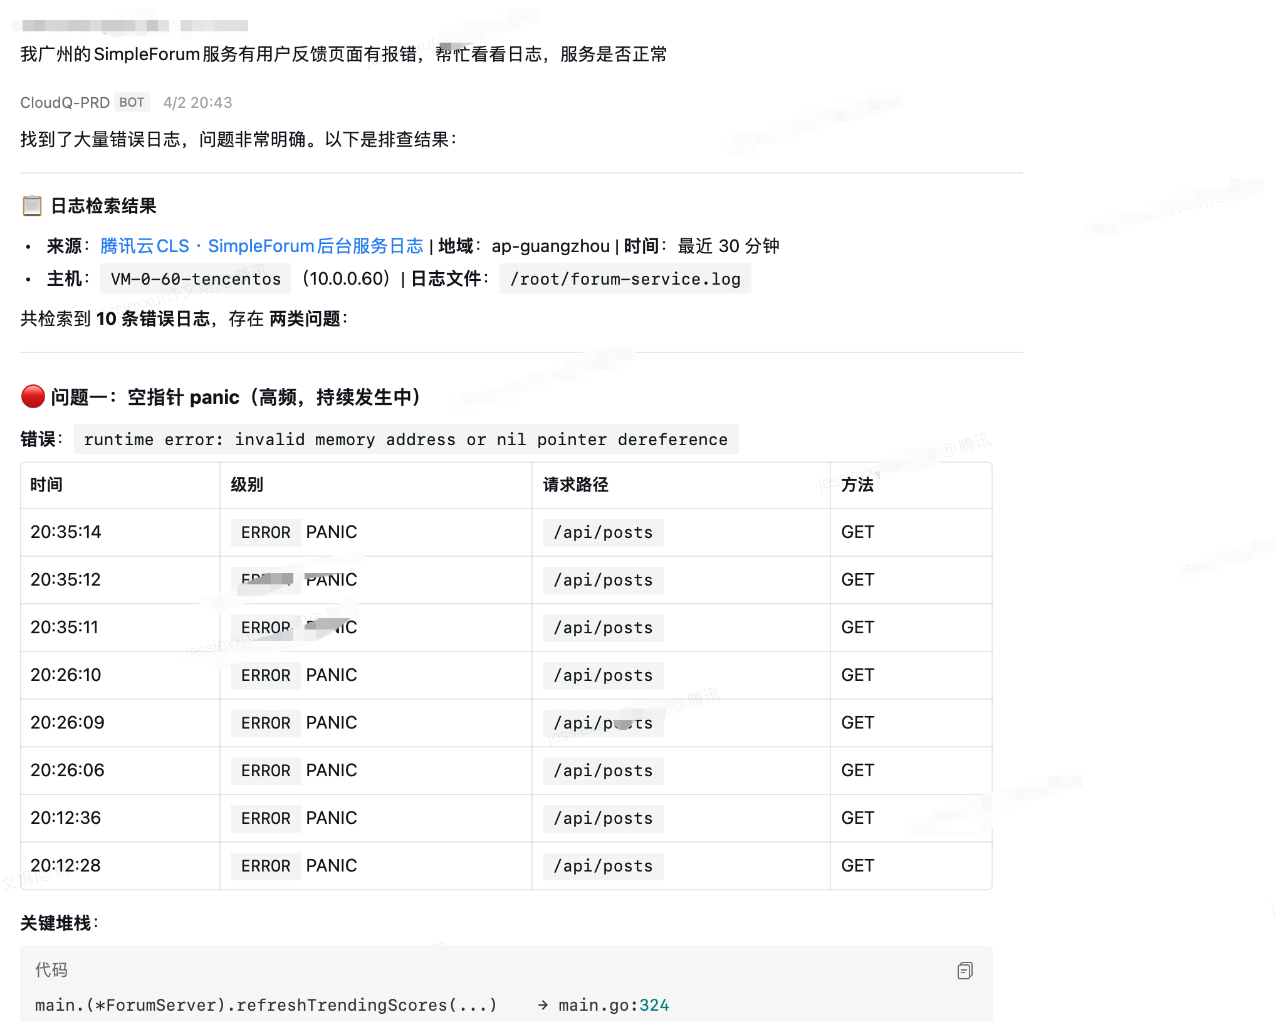This screenshot has width=1276, height=1022.
Task: Click the sender name CloudQ-PRD
Action: click(66, 102)
